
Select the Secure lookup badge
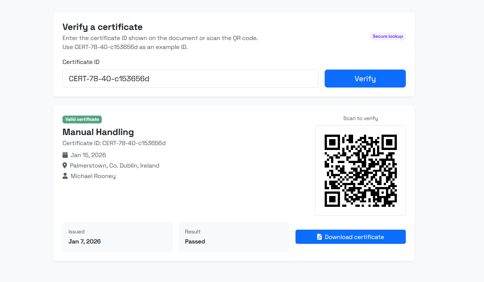[x=387, y=36]
